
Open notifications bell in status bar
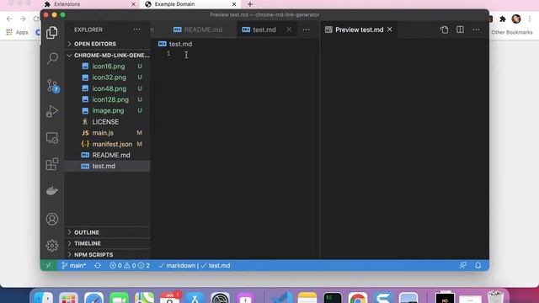[x=478, y=265]
